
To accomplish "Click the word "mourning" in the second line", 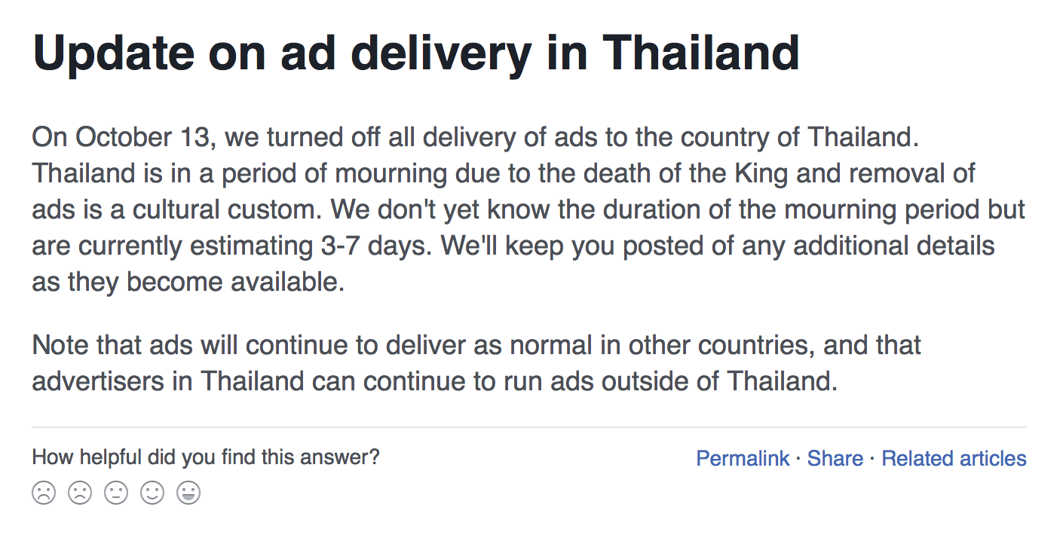I will (391, 174).
